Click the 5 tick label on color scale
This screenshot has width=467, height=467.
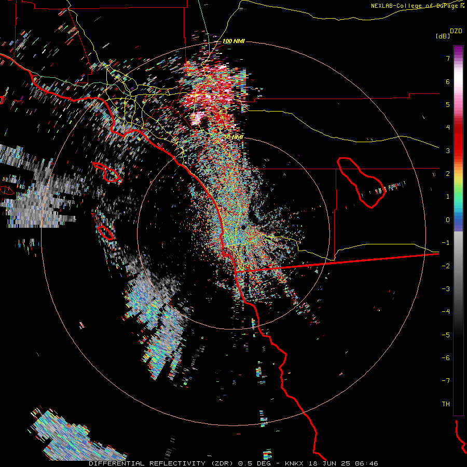coord(448,104)
